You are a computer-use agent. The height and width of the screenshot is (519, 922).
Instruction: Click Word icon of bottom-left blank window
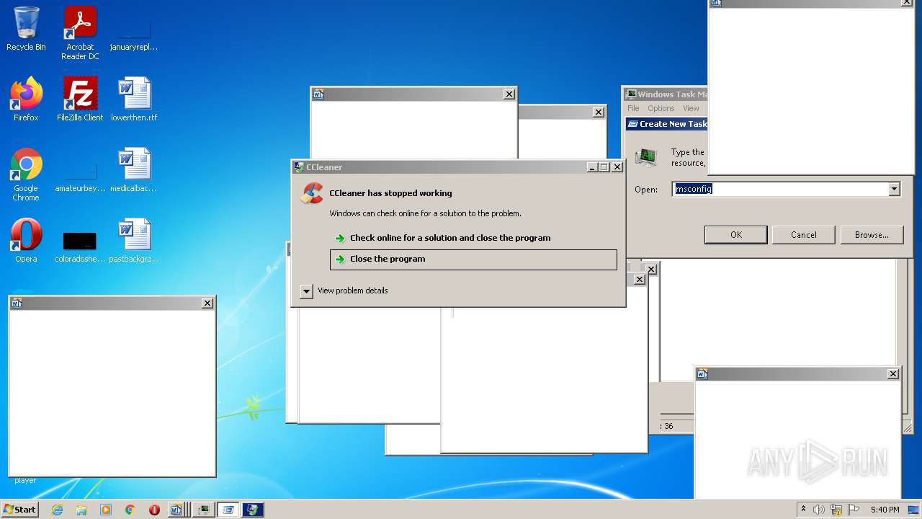coord(17,303)
